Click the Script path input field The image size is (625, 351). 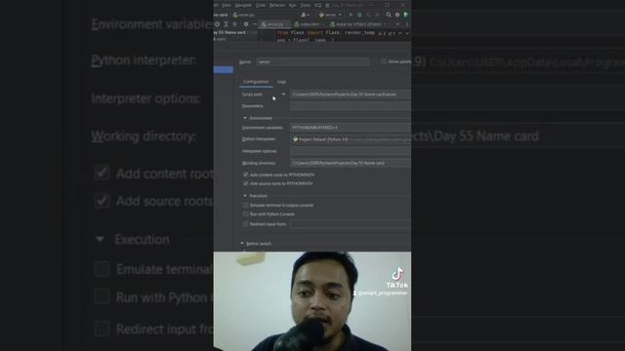click(351, 95)
